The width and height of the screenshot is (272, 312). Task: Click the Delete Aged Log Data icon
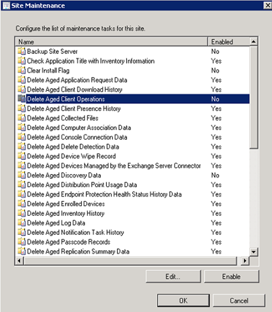tap(21, 223)
